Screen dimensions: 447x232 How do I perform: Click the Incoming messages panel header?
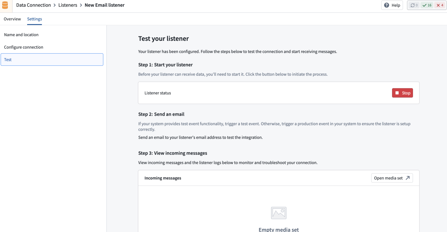[163, 178]
